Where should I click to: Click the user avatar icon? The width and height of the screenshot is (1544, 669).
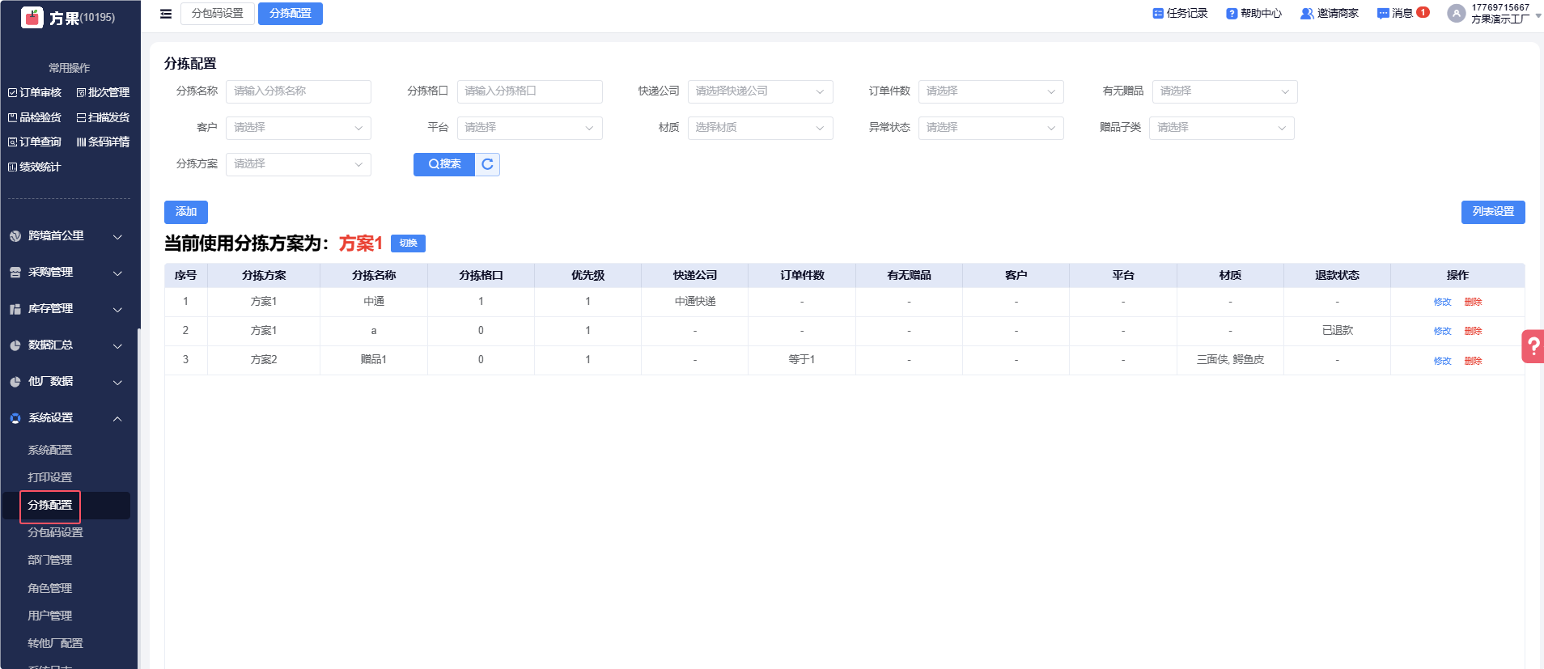pos(1456,14)
